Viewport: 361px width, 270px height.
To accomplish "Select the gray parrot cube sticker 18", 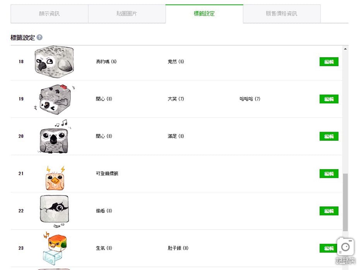I will pos(54,62).
